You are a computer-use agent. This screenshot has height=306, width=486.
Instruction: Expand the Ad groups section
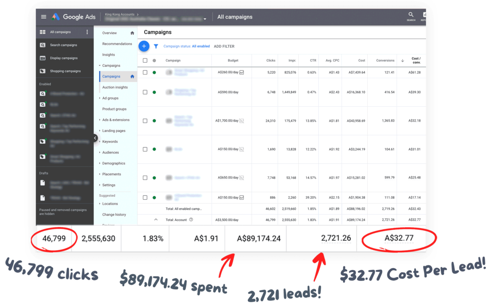[110, 98]
